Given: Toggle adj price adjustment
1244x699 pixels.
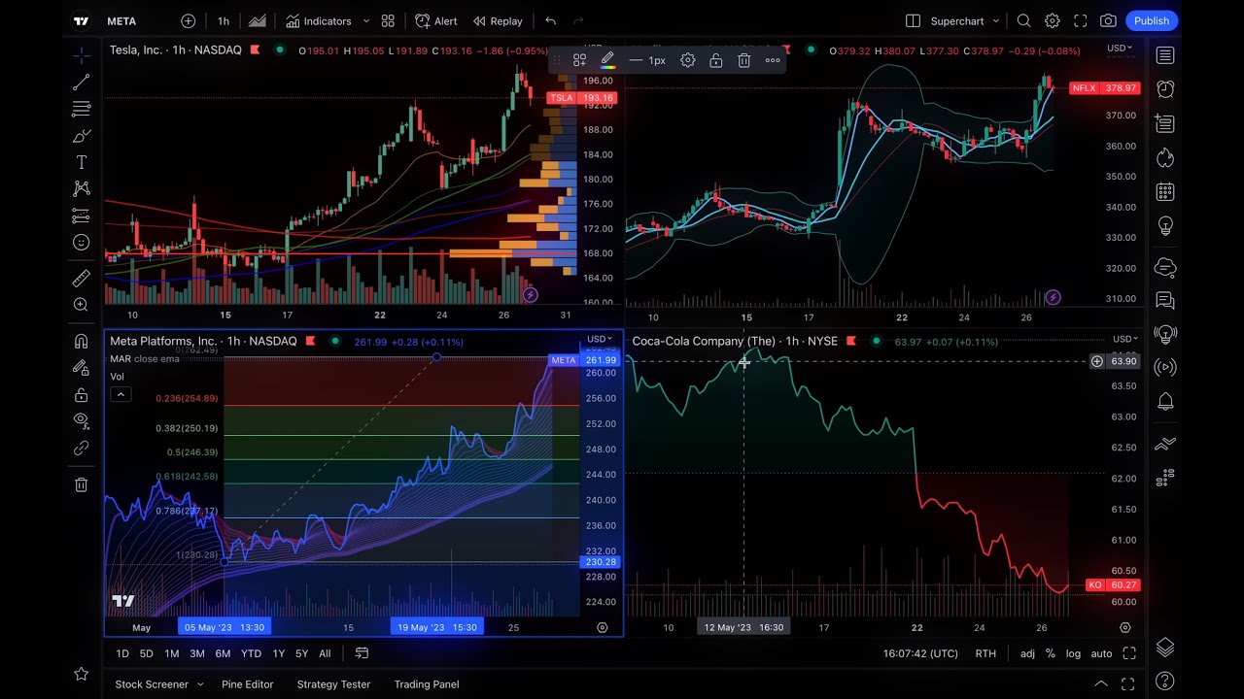Looking at the screenshot, I should [1027, 653].
